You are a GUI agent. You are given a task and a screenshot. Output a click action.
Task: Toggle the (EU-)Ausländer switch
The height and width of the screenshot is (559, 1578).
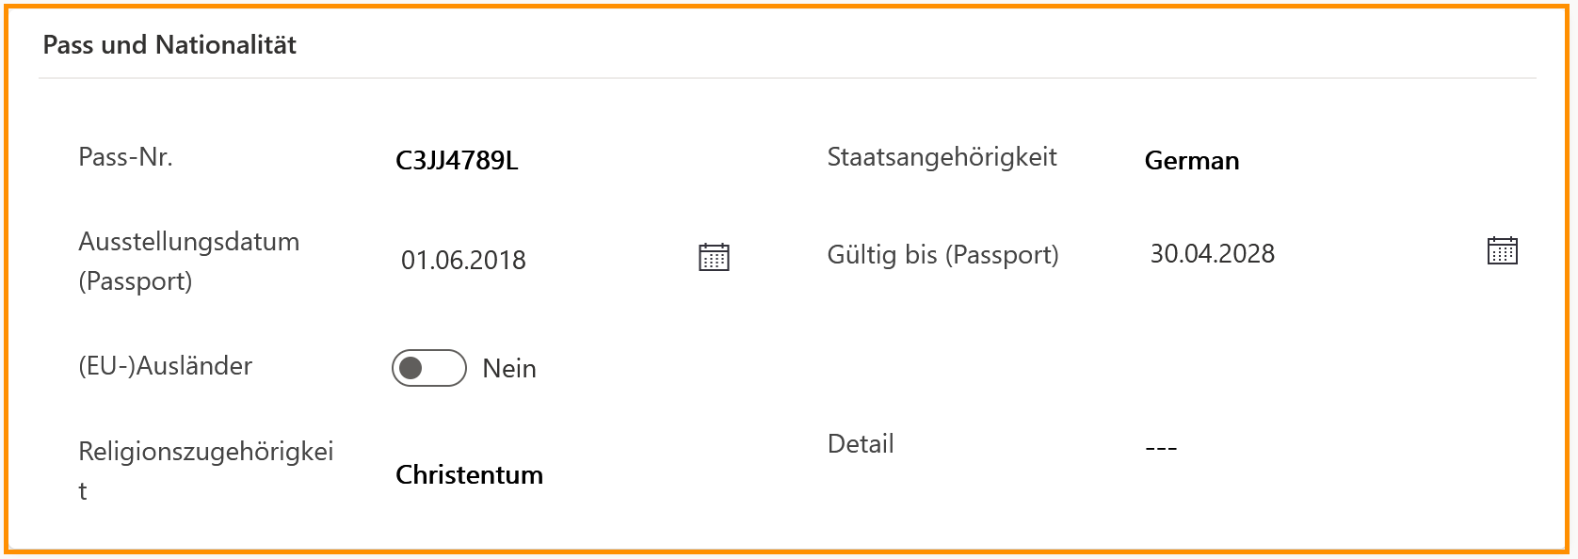(x=429, y=368)
